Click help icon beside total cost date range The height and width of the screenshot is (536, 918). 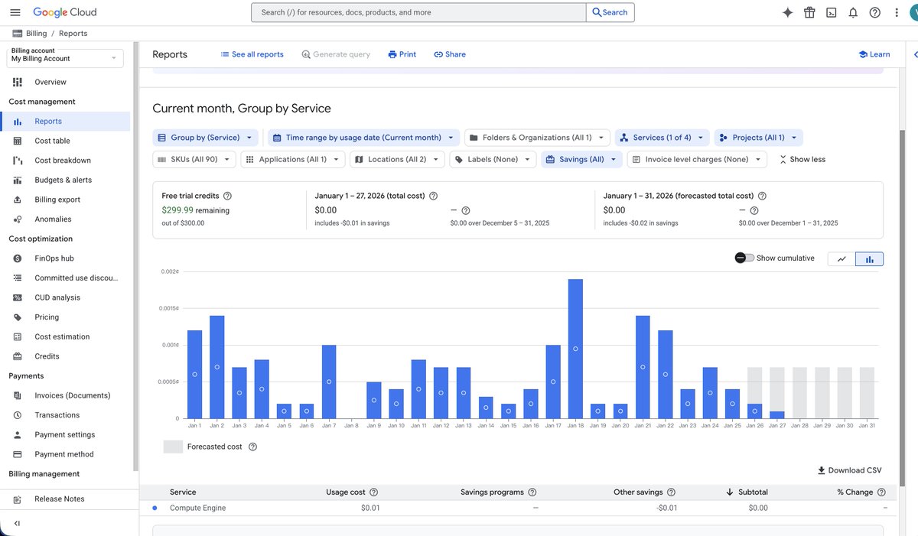[434, 196]
